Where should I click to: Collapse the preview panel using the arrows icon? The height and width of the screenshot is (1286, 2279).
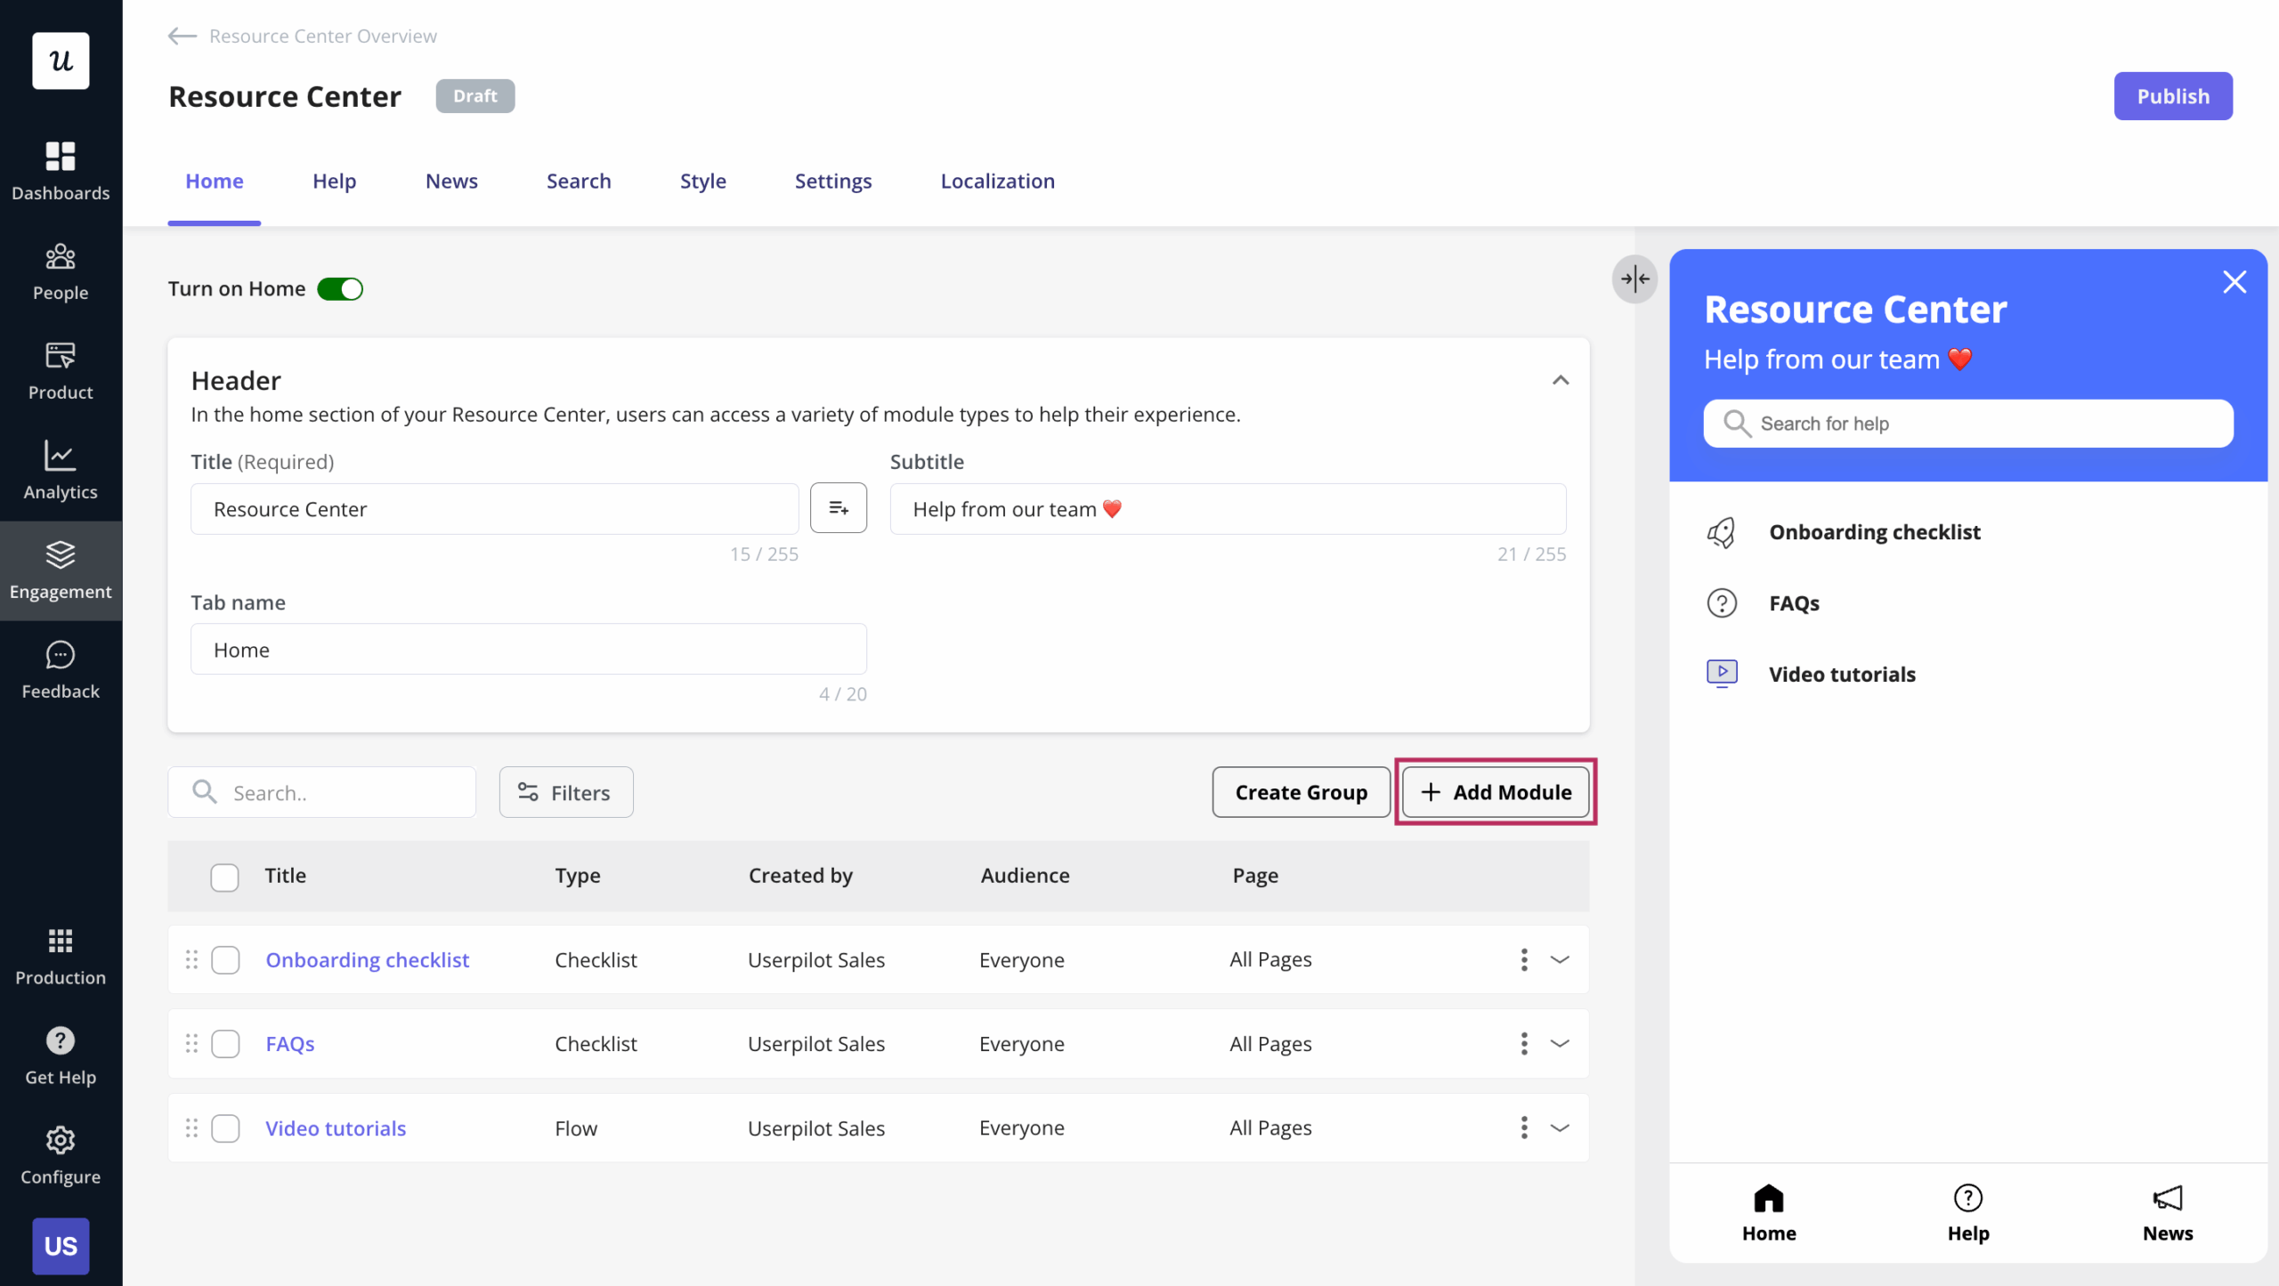[1634, 279]
